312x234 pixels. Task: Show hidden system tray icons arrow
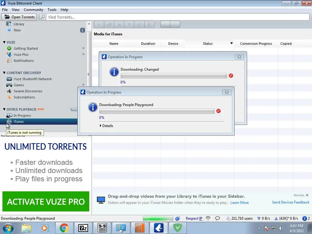pyautogui.click(x=259, y=228)
